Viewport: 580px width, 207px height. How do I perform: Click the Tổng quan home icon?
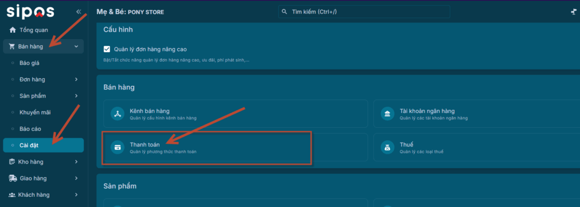(12, 30)
